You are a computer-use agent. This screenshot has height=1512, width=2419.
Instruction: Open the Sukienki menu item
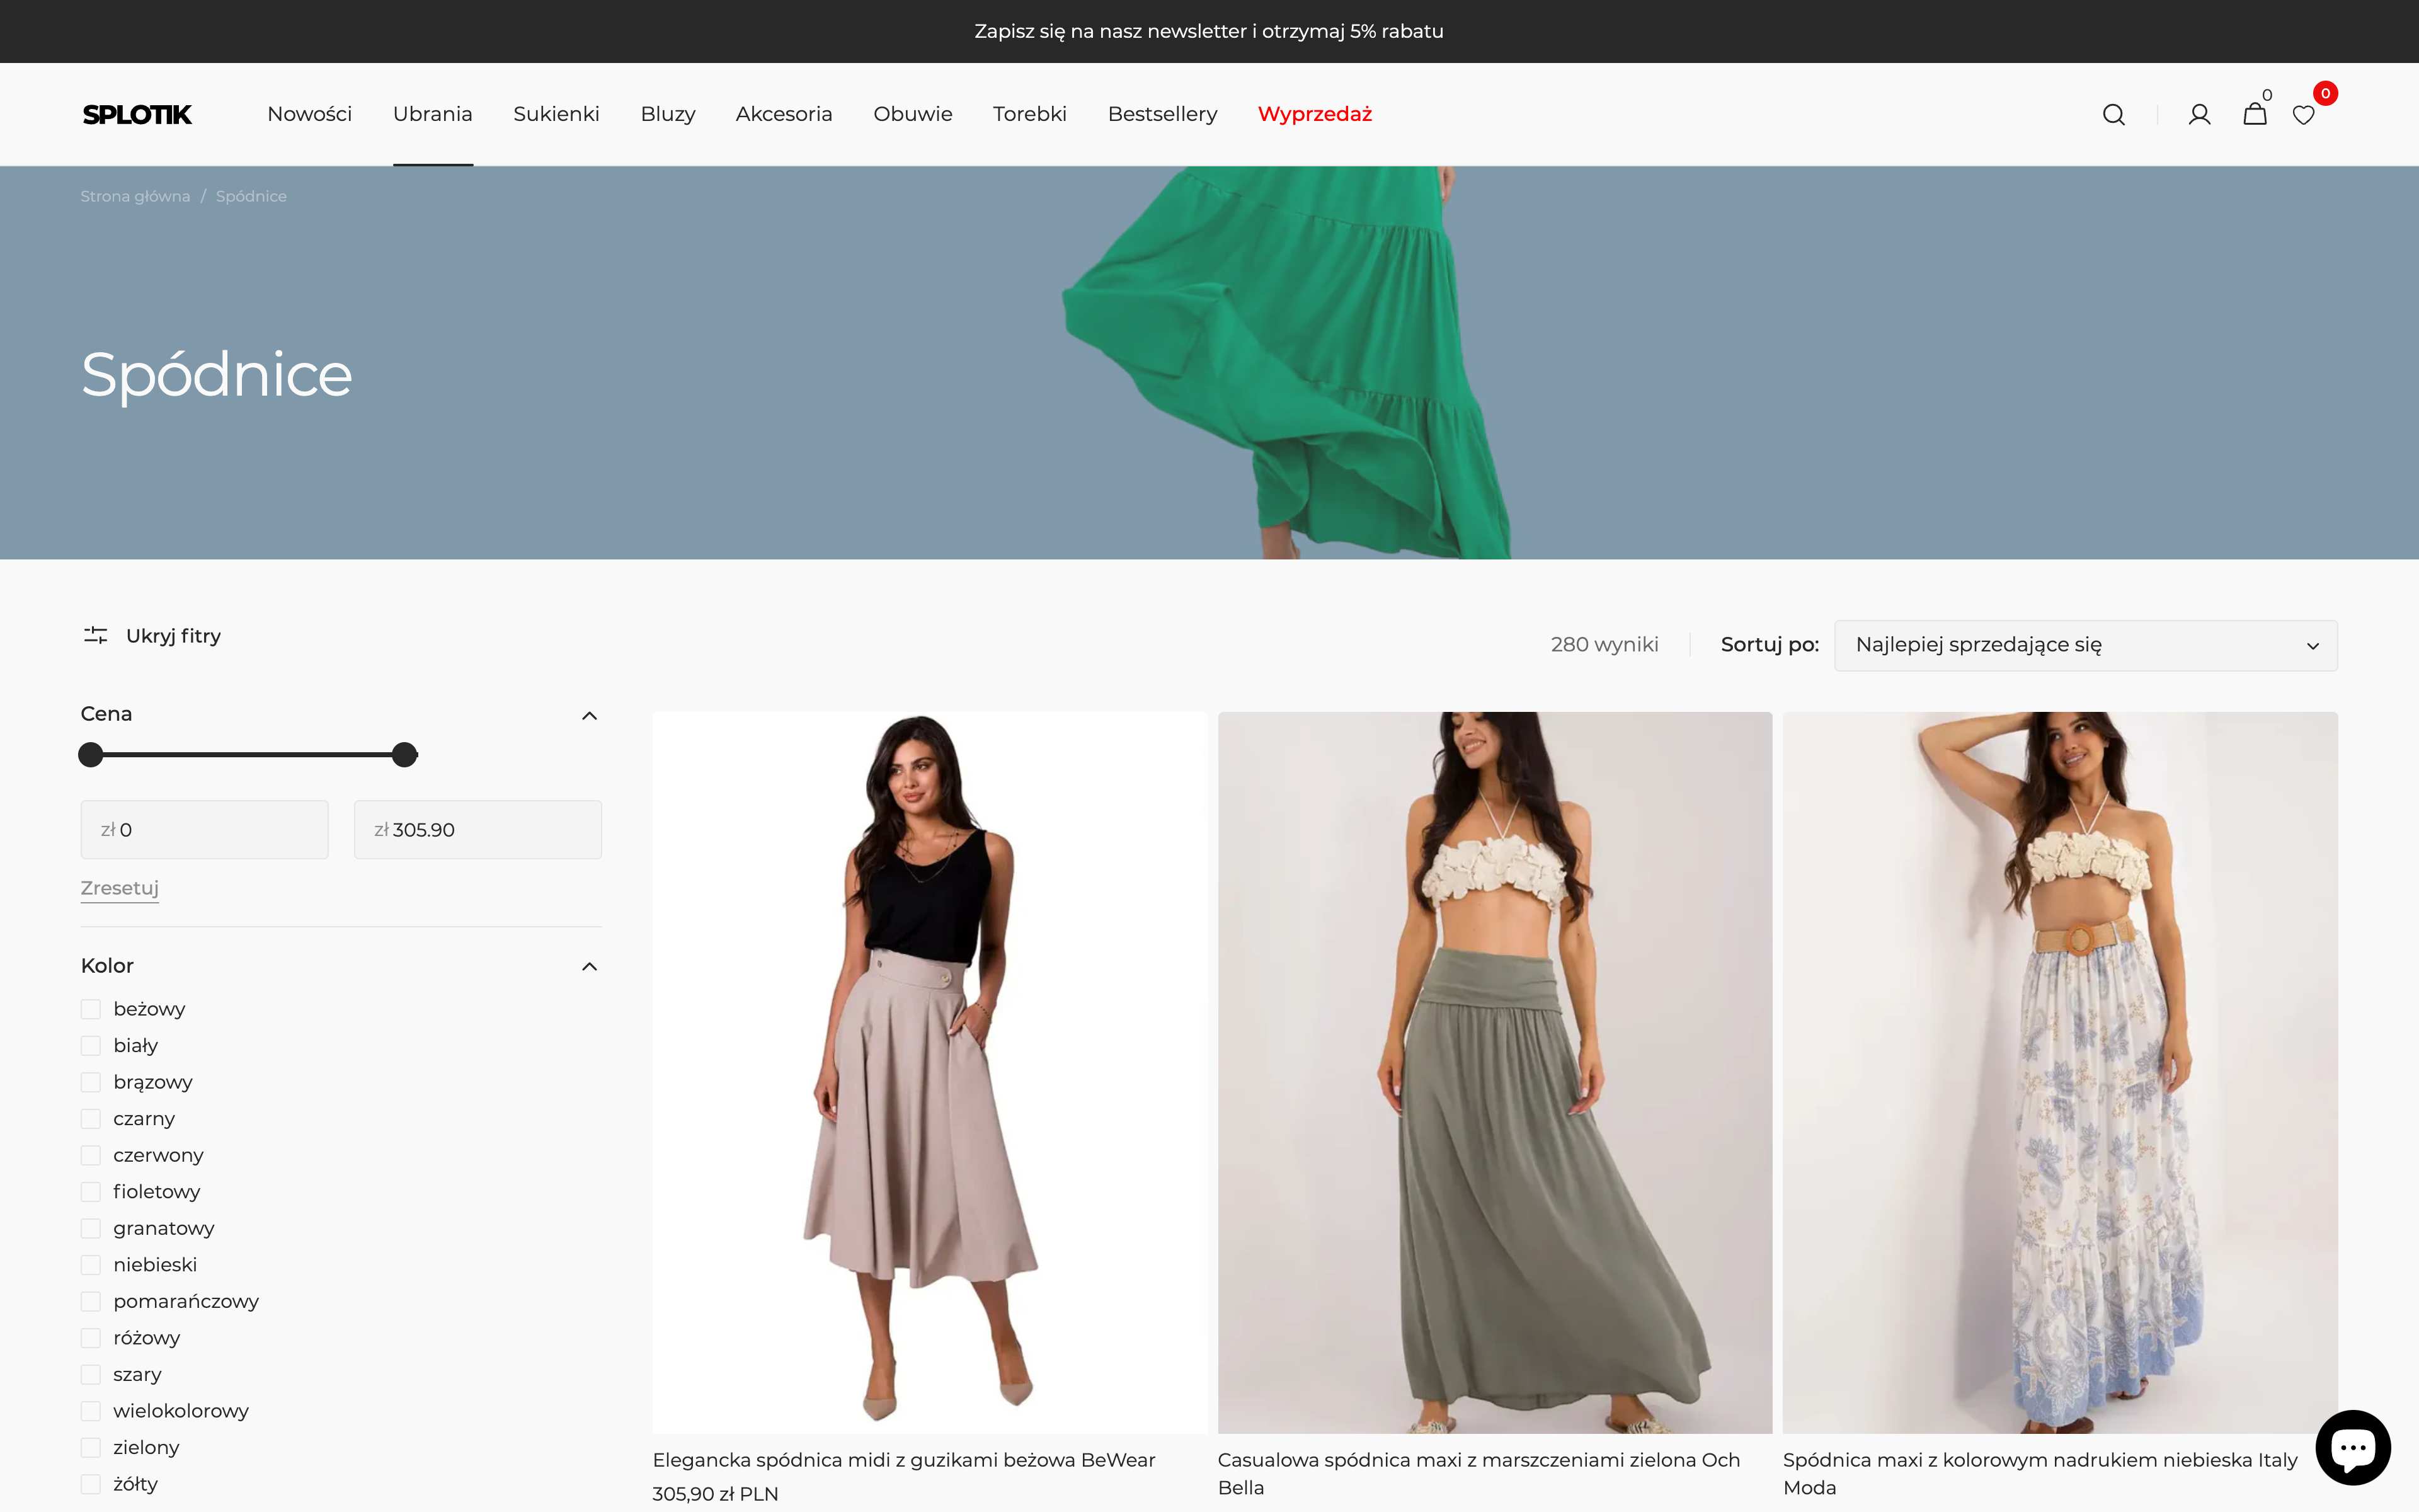[x=556, y=114]
